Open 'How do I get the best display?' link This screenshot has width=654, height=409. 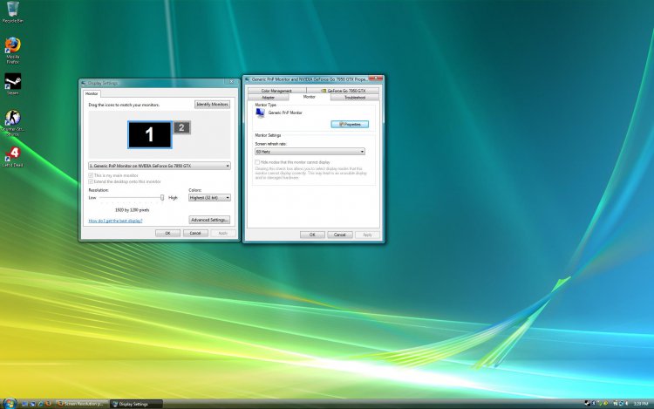pos(116,222)
